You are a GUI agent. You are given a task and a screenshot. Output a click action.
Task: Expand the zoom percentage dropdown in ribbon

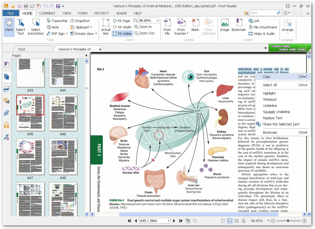tap(157, 21)
